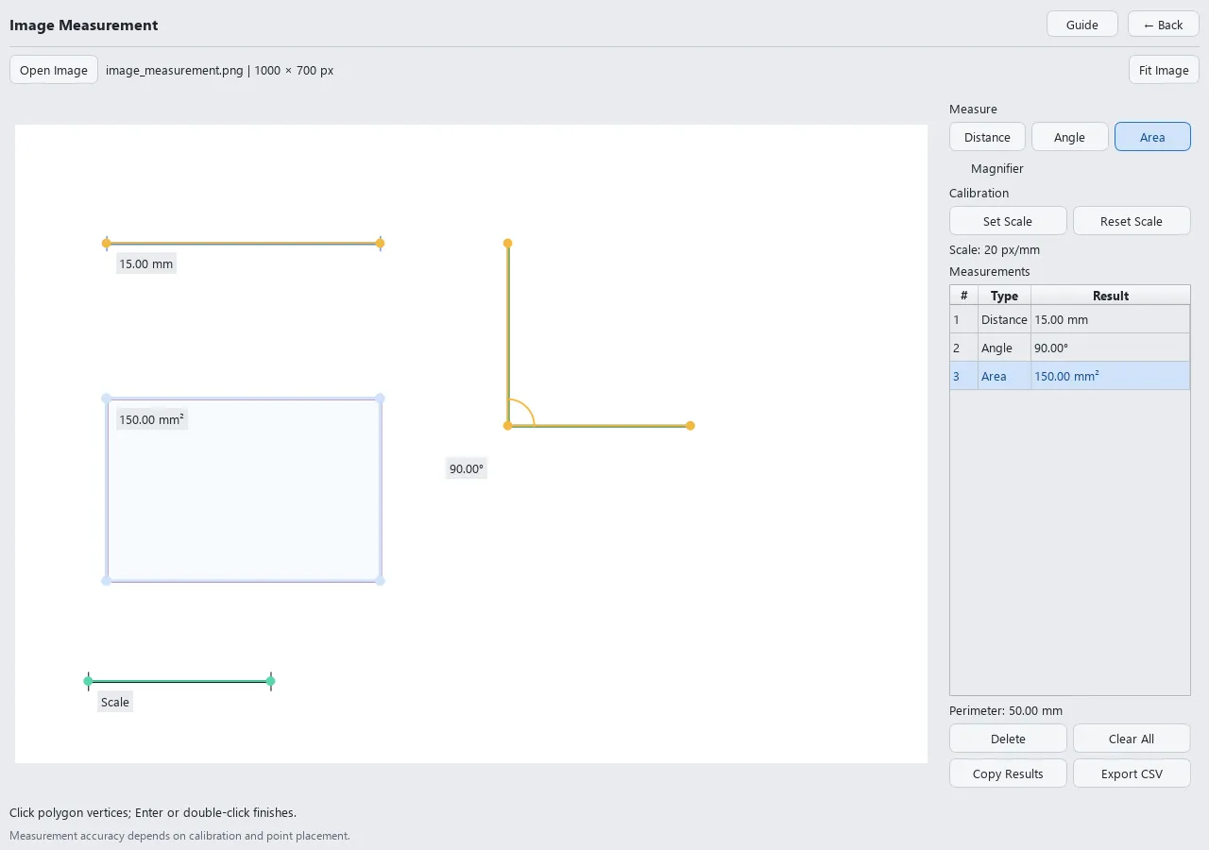
Task: Click the file name image_measurement.png text
Action: [175, 70]
